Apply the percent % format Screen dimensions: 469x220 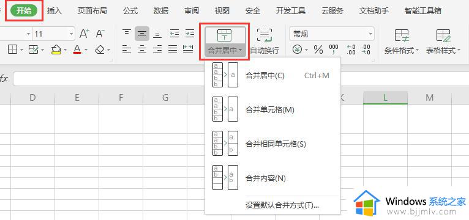pos(318,50)
